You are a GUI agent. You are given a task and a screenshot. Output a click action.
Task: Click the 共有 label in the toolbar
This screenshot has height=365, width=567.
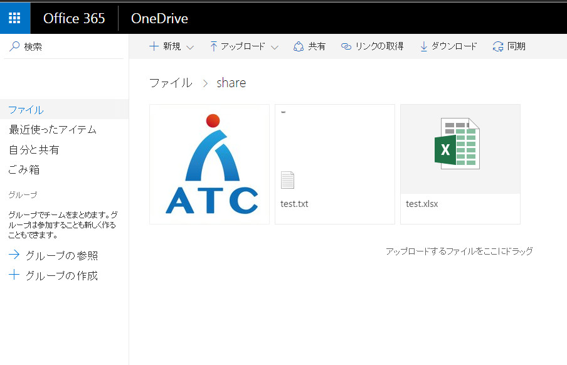317,46
